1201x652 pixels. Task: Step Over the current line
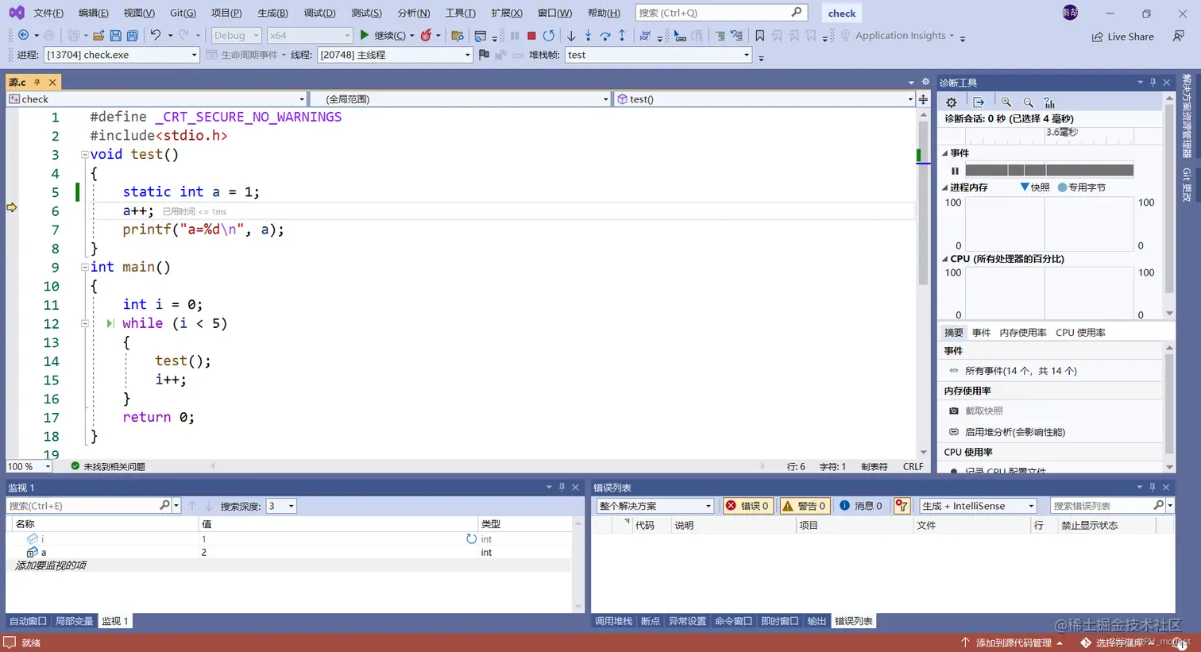(x=605, y=35)
